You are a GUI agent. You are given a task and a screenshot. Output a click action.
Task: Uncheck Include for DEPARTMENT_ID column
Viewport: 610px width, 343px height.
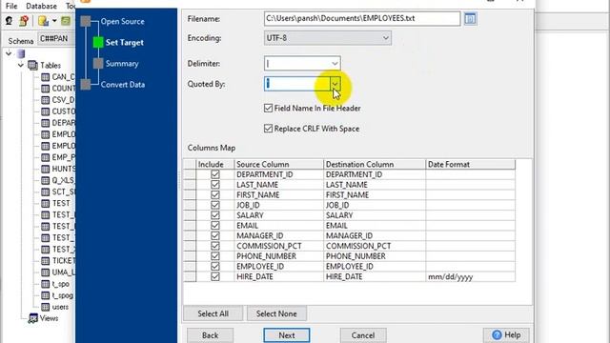pyautogui.click(x=215, y=174)
